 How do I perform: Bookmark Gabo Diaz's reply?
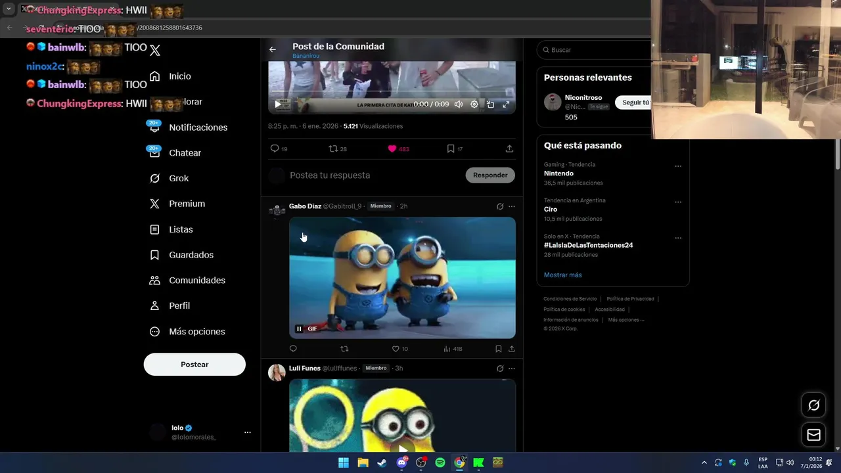pyautogui.click(x=499, y=349)
